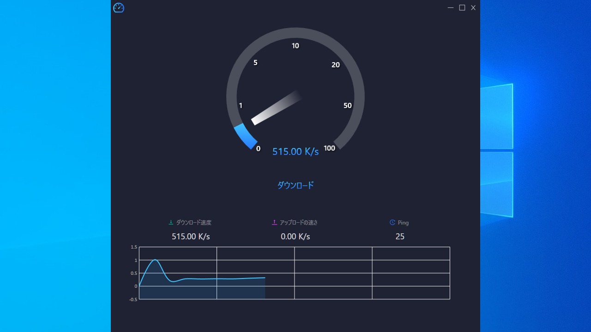Click the gauge mark labeled 5

(255, 63)
